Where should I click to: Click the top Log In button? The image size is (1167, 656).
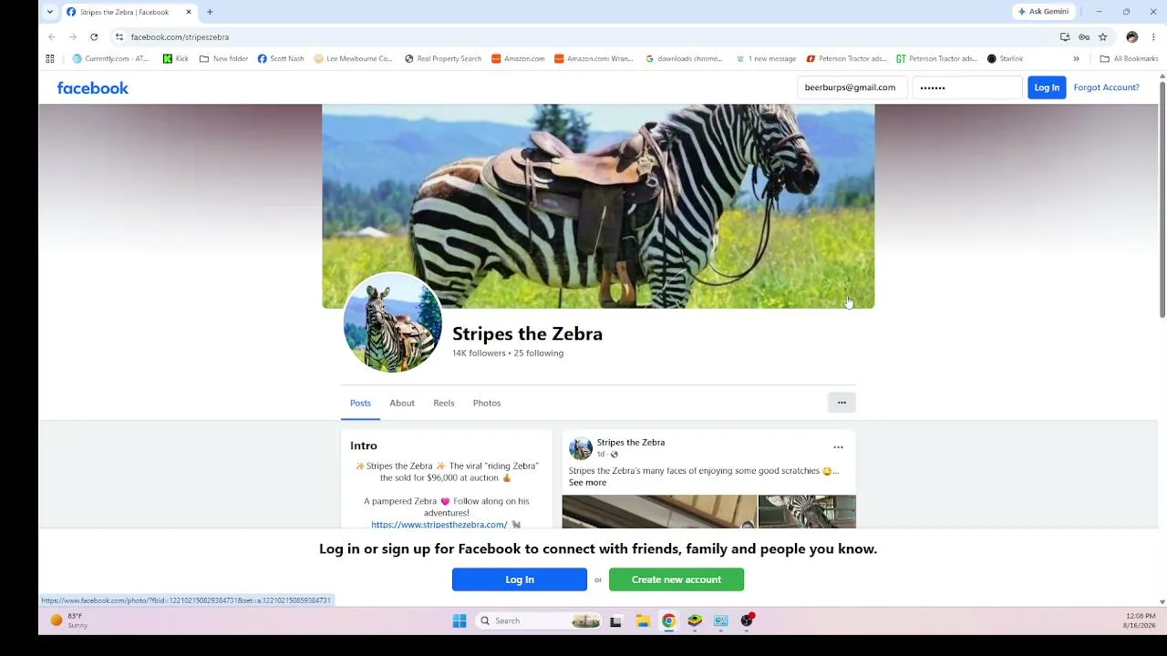point(1047,87)
